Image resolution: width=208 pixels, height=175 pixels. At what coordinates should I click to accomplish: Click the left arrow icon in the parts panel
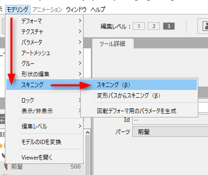[2, 120]
